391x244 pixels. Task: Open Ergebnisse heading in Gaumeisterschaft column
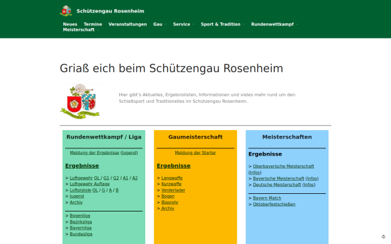(173, 165)
